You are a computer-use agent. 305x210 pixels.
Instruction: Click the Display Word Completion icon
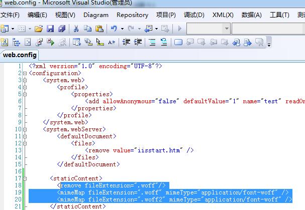(x=112, y=42)
